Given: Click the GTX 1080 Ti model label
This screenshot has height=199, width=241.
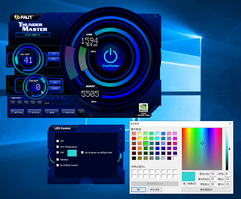Looking at the screenshot, I should click(x=33, y=35).
